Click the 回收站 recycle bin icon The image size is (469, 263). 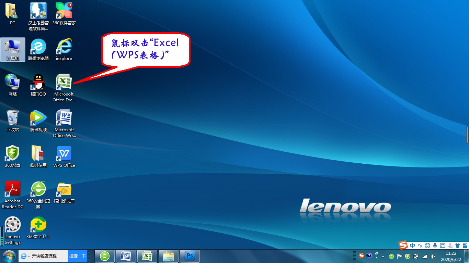(x=13, y=118)
